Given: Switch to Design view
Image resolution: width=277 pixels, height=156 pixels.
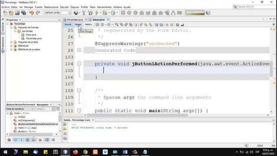Looking at the screenshot, I should coord(78,24).
